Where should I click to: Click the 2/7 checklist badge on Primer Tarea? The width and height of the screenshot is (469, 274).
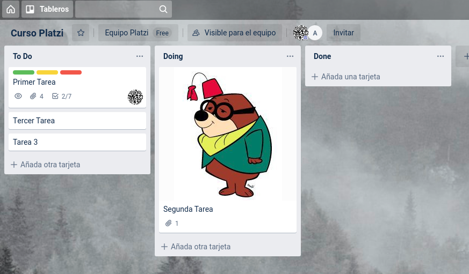click(x=62, y=96)
